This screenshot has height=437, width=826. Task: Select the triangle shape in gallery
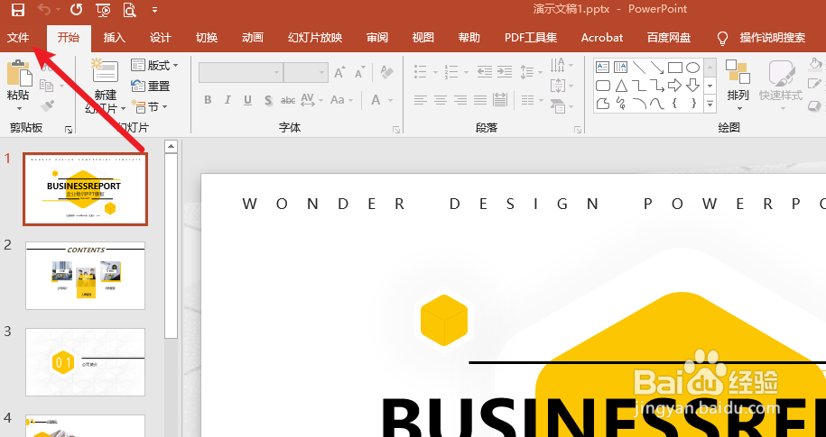621,86
